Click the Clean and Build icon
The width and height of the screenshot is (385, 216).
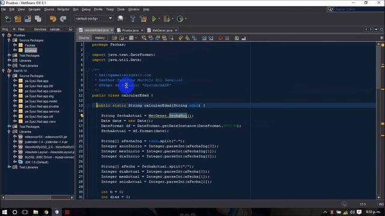click(x=143, y=19)
